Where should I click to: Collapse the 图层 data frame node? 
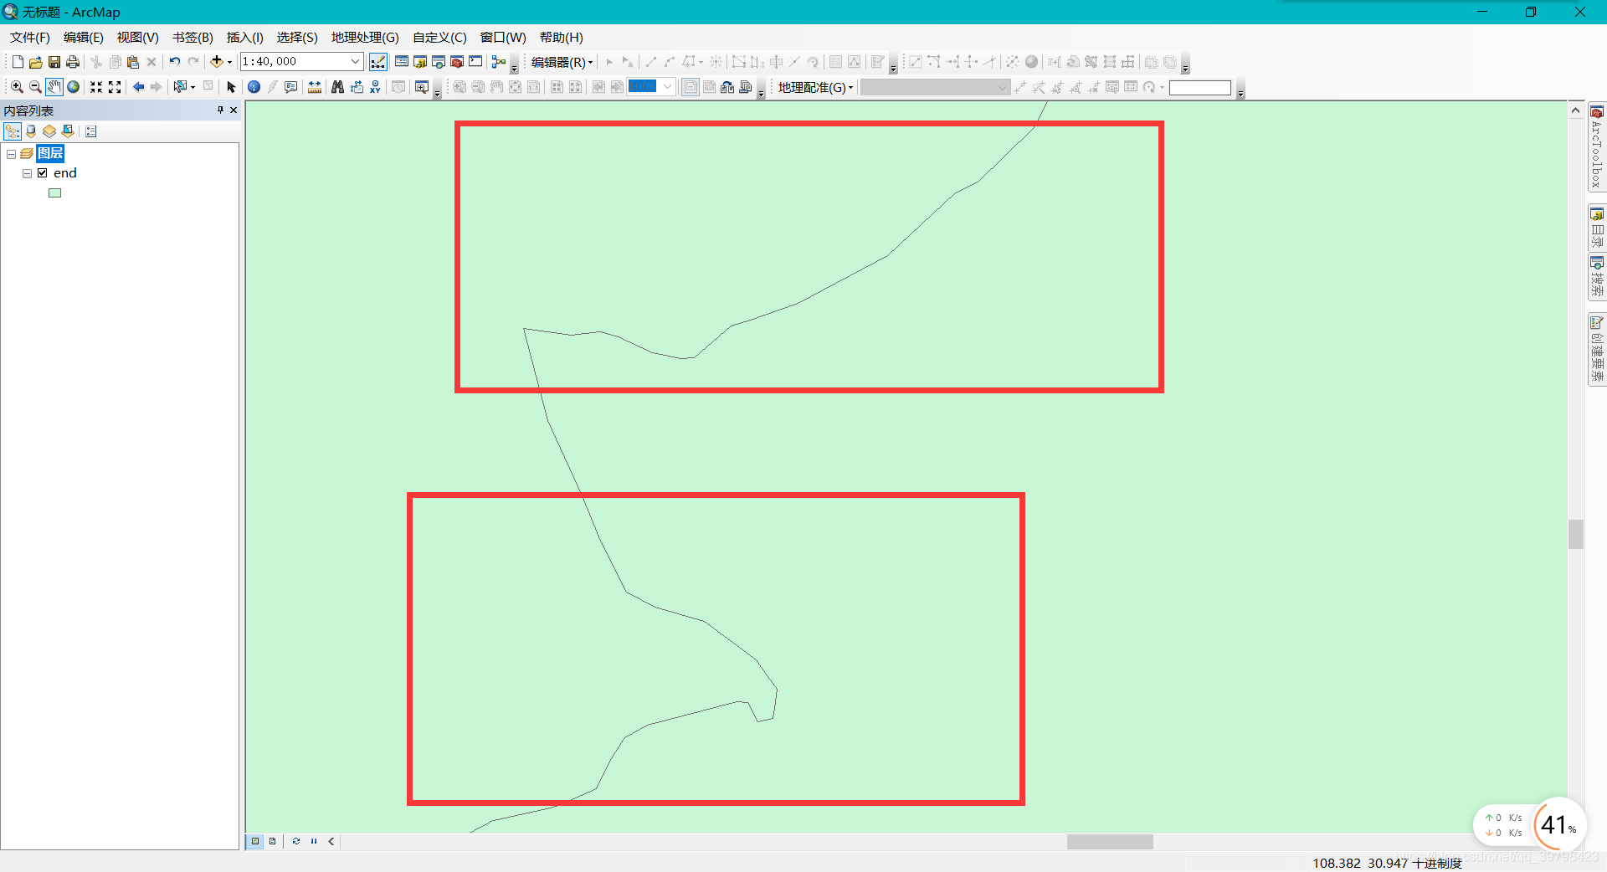pyautogui.click(x=11, y=154)
